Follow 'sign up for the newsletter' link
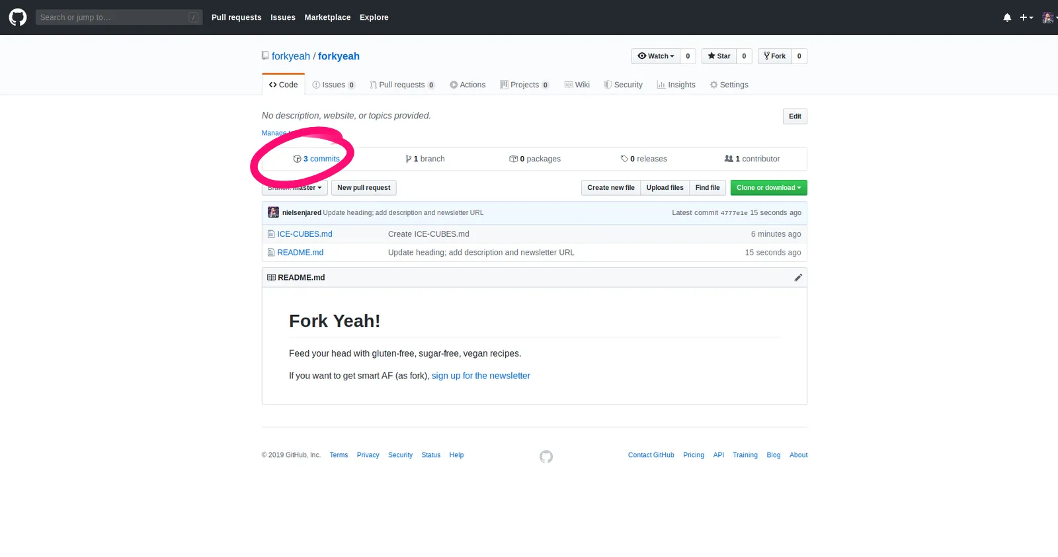 481,376
